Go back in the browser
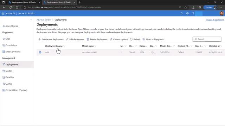This screenshot has height=126, width=225. (4, 7)
